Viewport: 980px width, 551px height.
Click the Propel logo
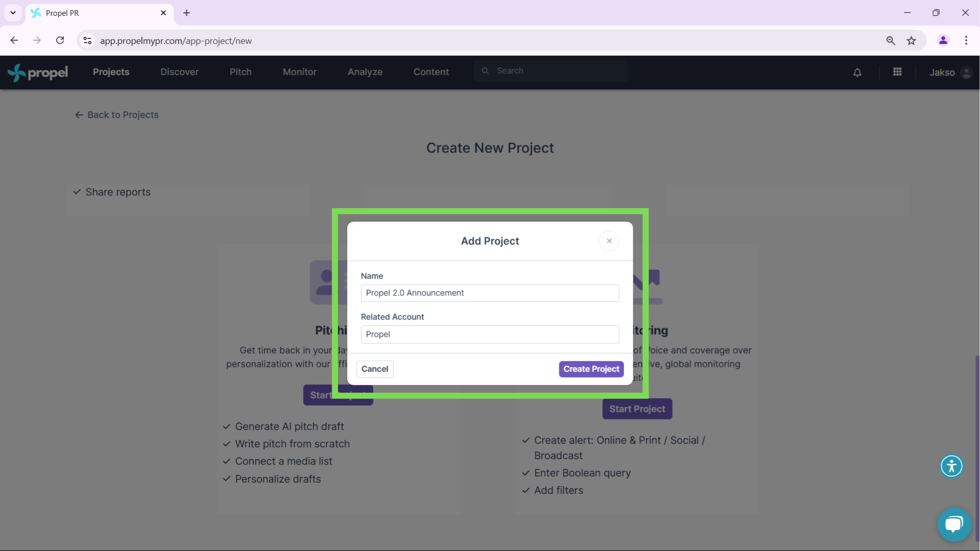pos(38,72)
